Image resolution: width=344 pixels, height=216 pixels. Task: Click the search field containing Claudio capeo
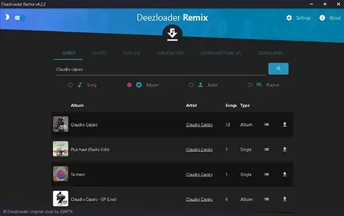coord(161,69)
